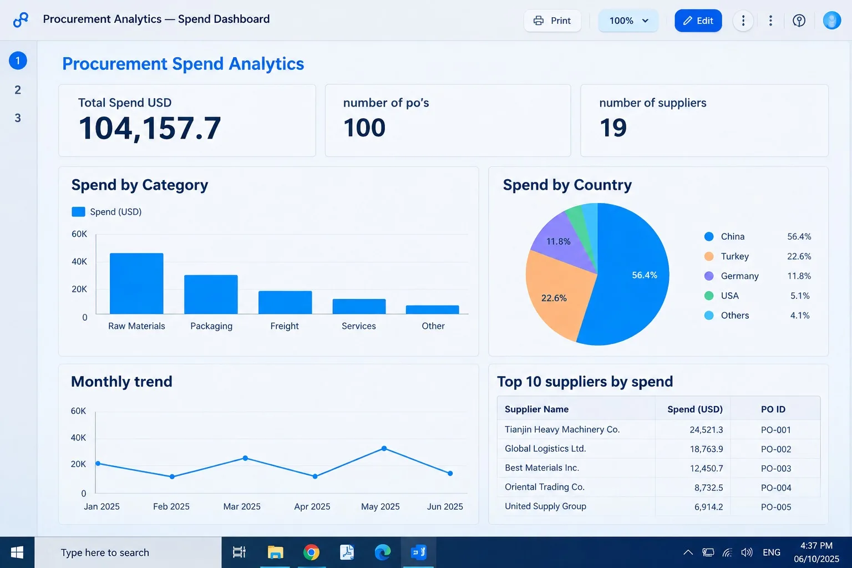This screenshot has width=852, height=568.
Task: Launch Chrome from the taskbar
Action: [x=311, y=552]
